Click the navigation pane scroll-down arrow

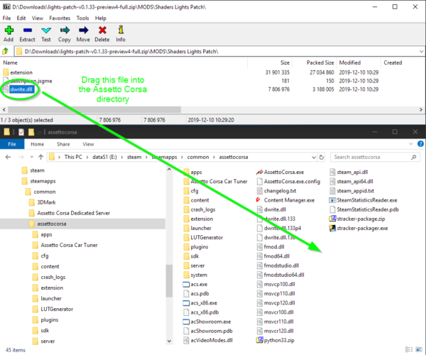pos(169,341)
